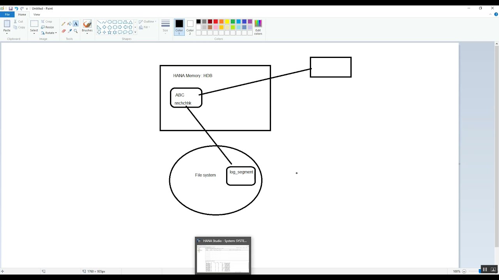Select the Magnifier tool
Viewport: 499px width, 280px height.
click(76, 31)
